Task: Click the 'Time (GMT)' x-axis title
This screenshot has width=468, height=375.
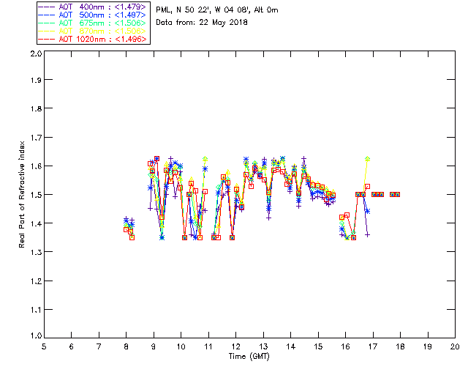Action: (x=249, y=356)
